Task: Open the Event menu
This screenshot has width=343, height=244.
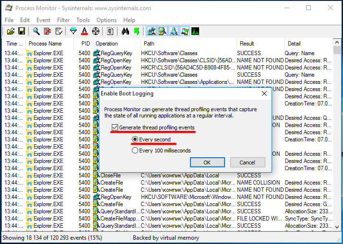Action: [43, 20]
